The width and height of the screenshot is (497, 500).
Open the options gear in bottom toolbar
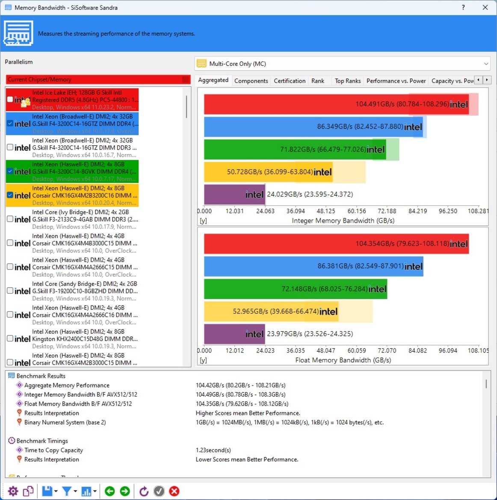coord(13,491)
